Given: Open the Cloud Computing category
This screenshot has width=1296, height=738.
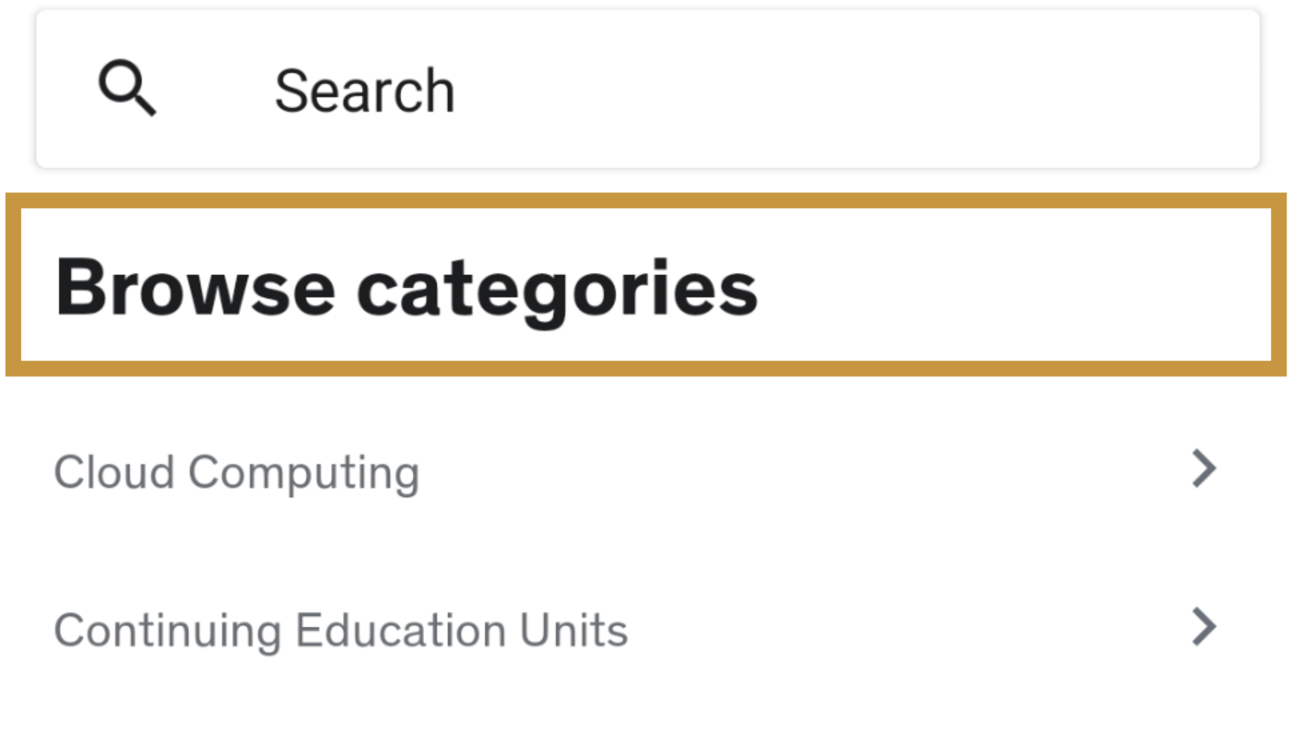Looking at the screenshot, I should click(x=237, y=472).
